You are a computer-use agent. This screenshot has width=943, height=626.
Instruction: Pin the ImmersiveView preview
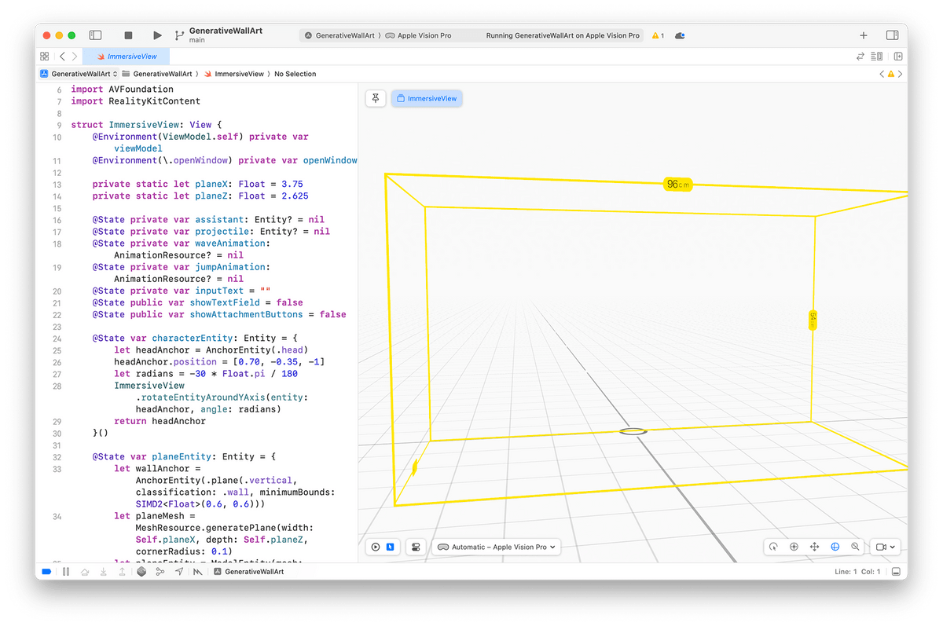tap(376, 98)
